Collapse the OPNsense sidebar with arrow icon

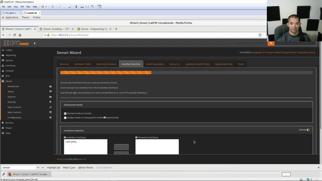click(35, 43)
